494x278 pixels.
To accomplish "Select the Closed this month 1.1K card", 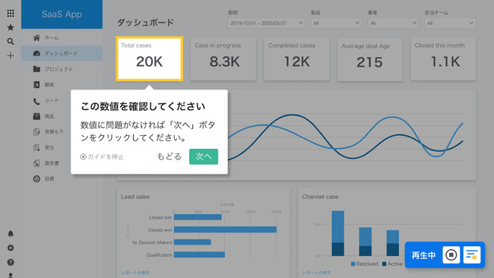I will click(x=443, y=59).
